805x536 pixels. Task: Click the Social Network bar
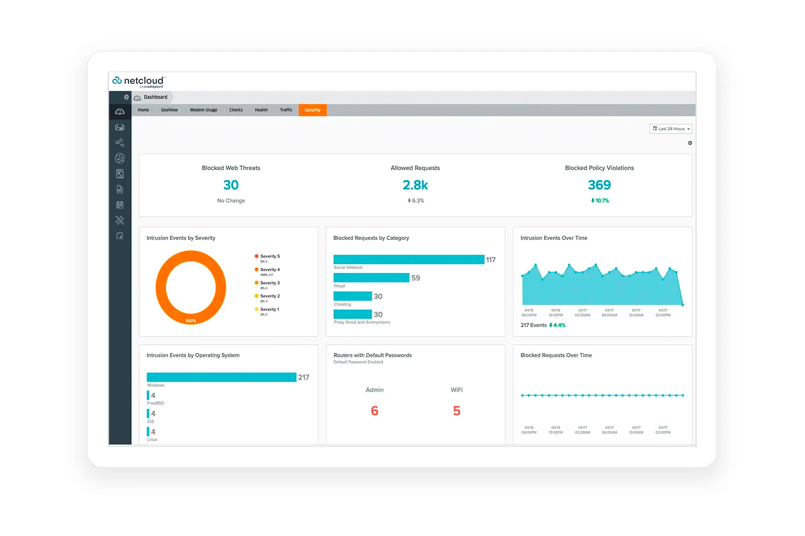click(408, 260)
